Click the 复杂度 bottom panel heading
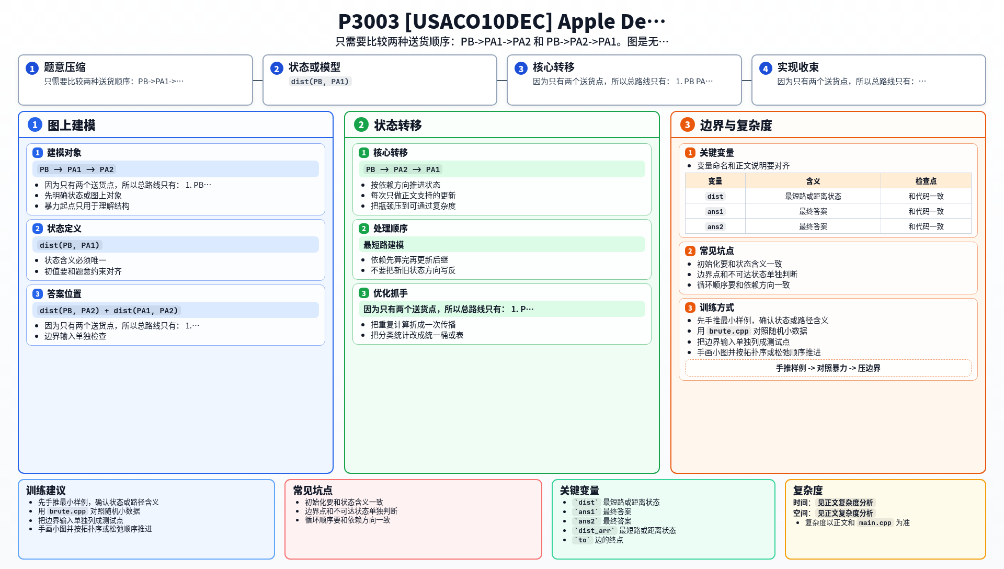 point(808,491)
